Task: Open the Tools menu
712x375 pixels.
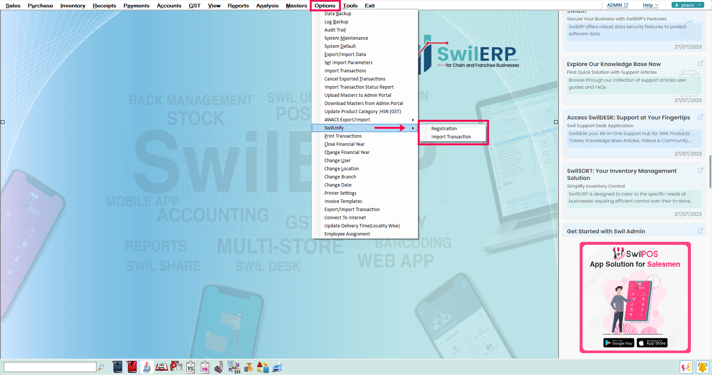Action: [x=350, y=6]
